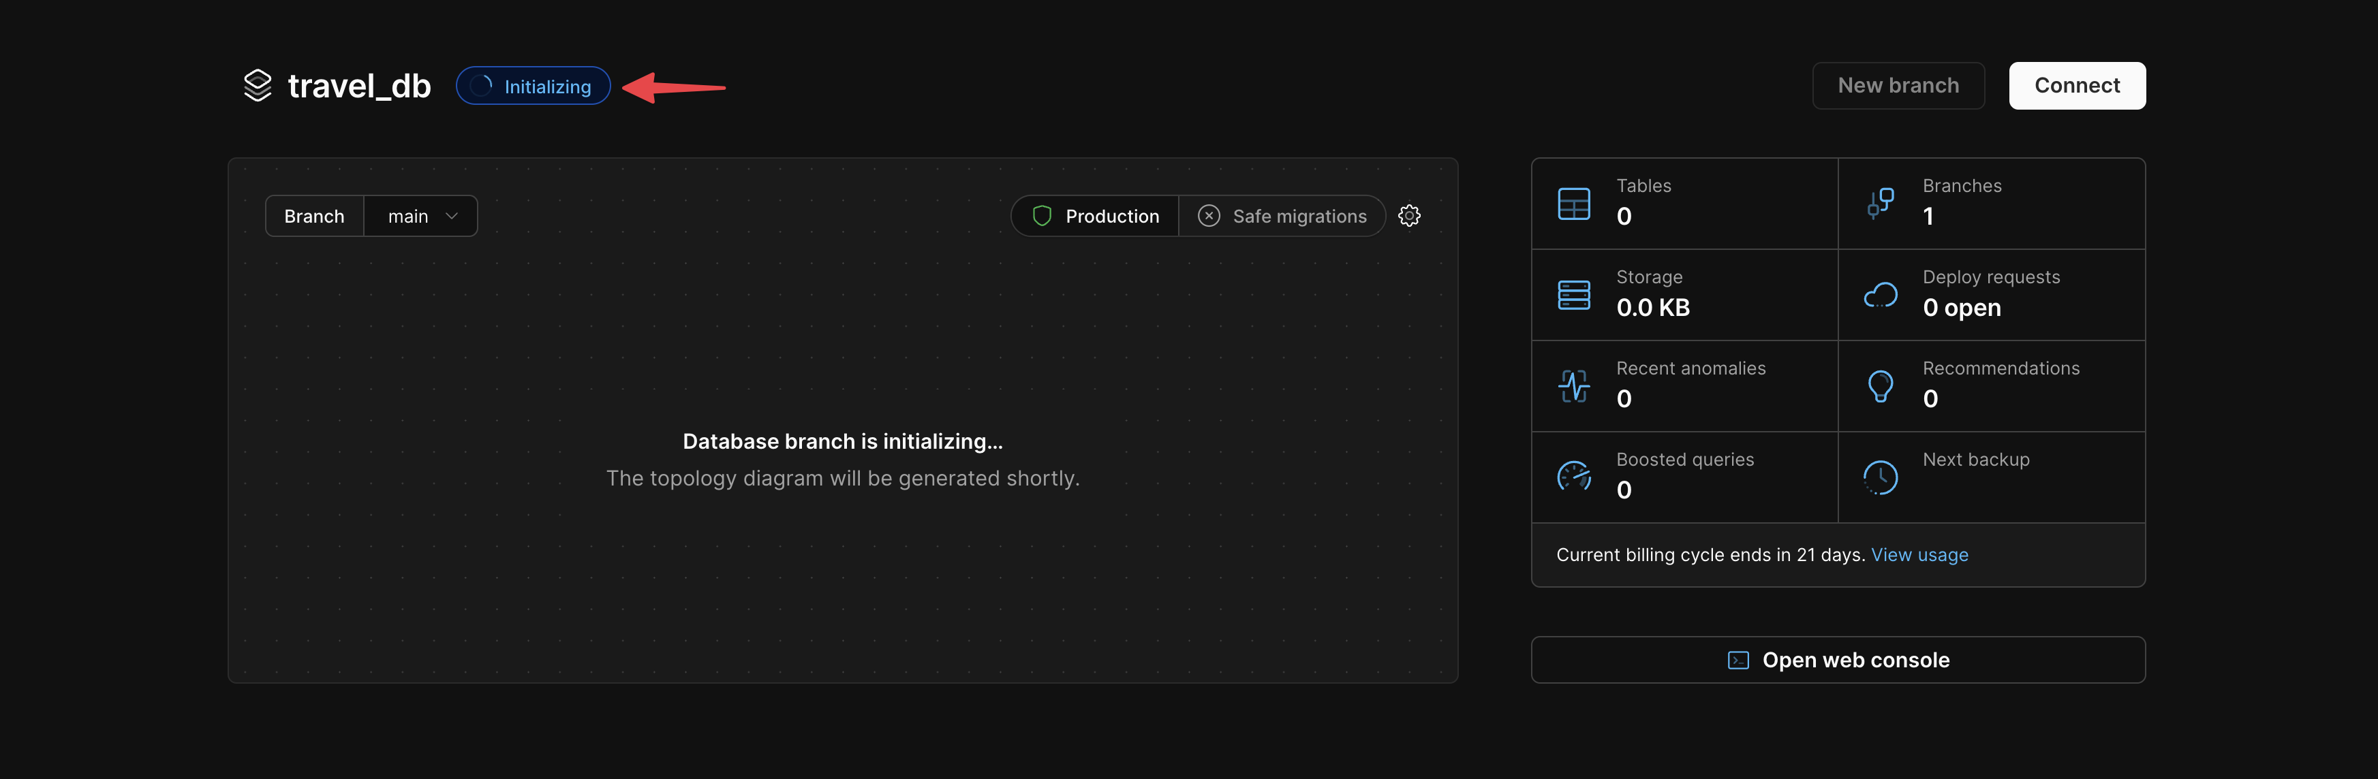Click the Storage icon
2378x779 pixels.
pyautogui.click(x=1573, y=296)
